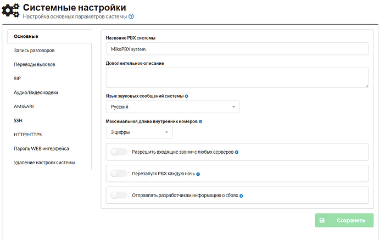Enable sending crash info to developers
379x240 pixels.
[x=119, y=195]
